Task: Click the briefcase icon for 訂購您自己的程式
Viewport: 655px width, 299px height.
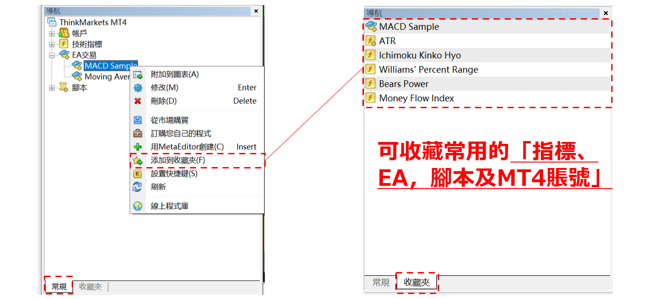Action: point(137,133)
